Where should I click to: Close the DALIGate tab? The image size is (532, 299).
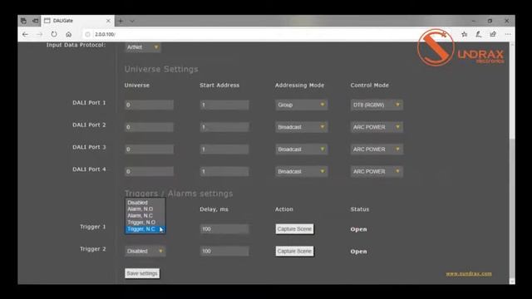click(108, 21)
